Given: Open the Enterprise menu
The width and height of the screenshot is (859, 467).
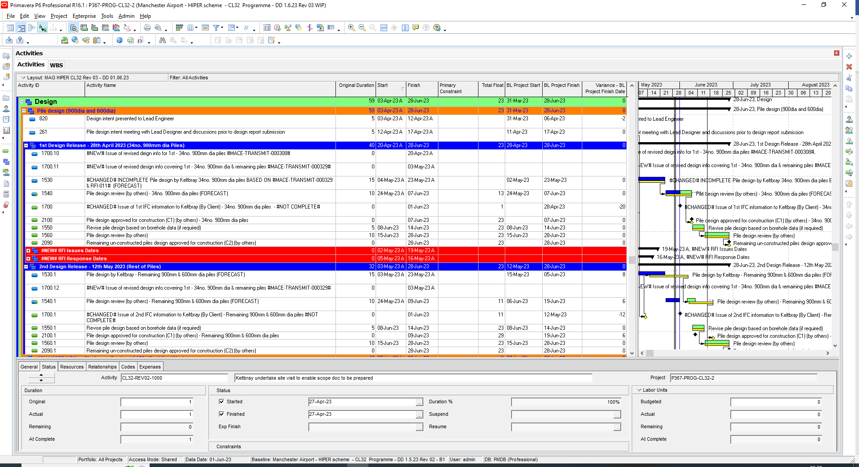Looking at the screenshot, I should click(84, 16).
